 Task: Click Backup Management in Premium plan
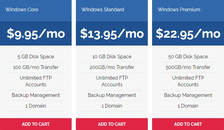[x=188, y=95]
